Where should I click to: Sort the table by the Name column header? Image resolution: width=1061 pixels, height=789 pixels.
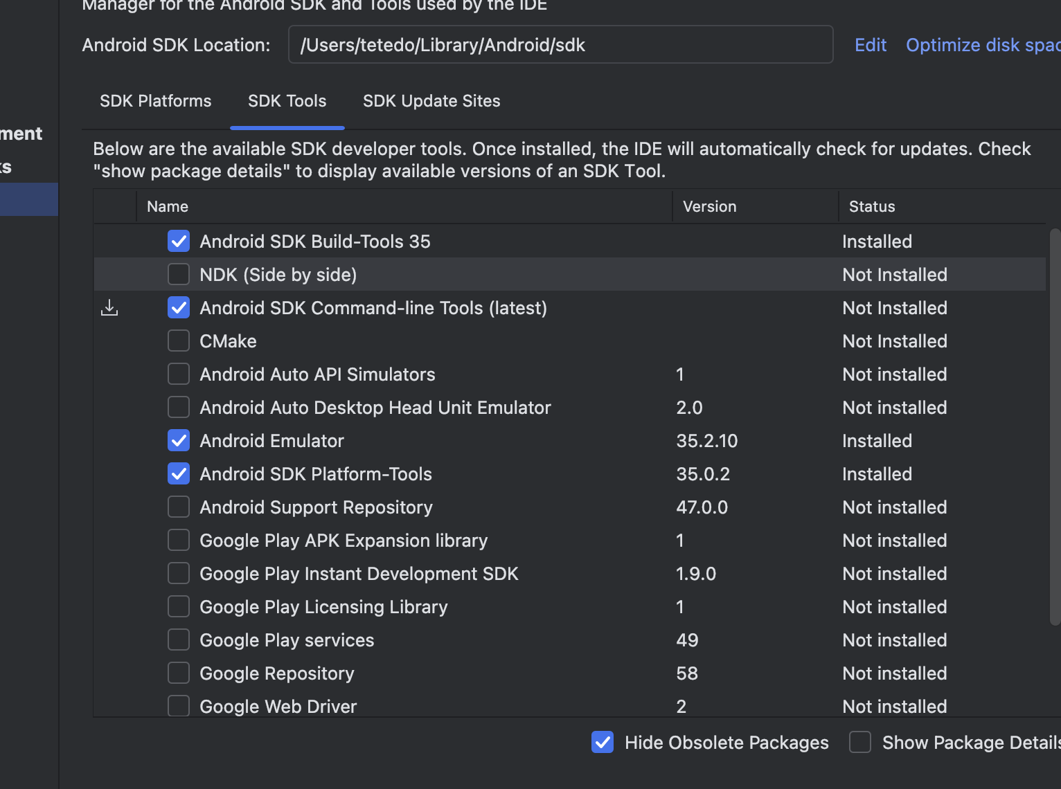168,207
